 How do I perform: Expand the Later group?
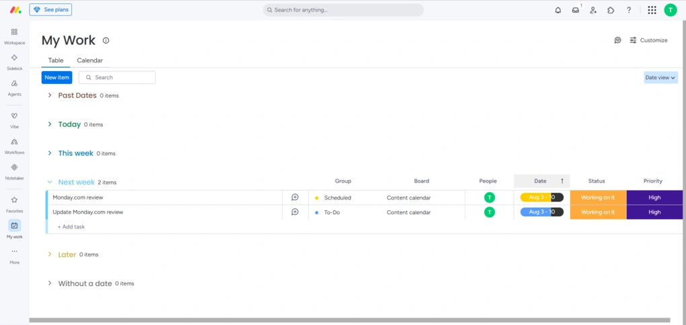[50, 254]
